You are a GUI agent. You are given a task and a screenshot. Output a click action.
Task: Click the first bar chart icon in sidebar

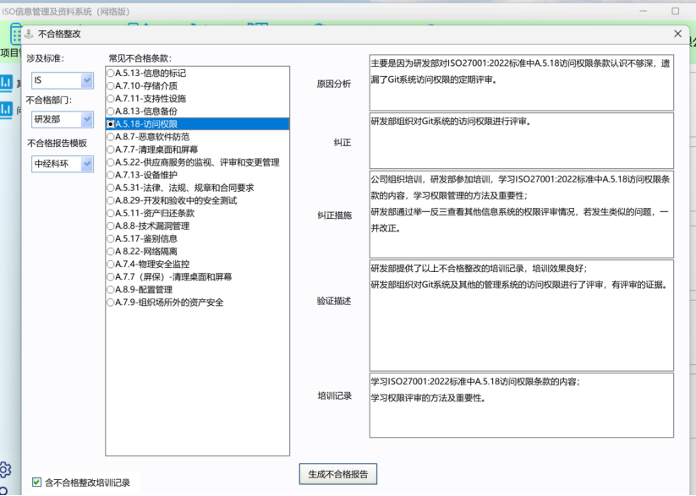(6, 82)
